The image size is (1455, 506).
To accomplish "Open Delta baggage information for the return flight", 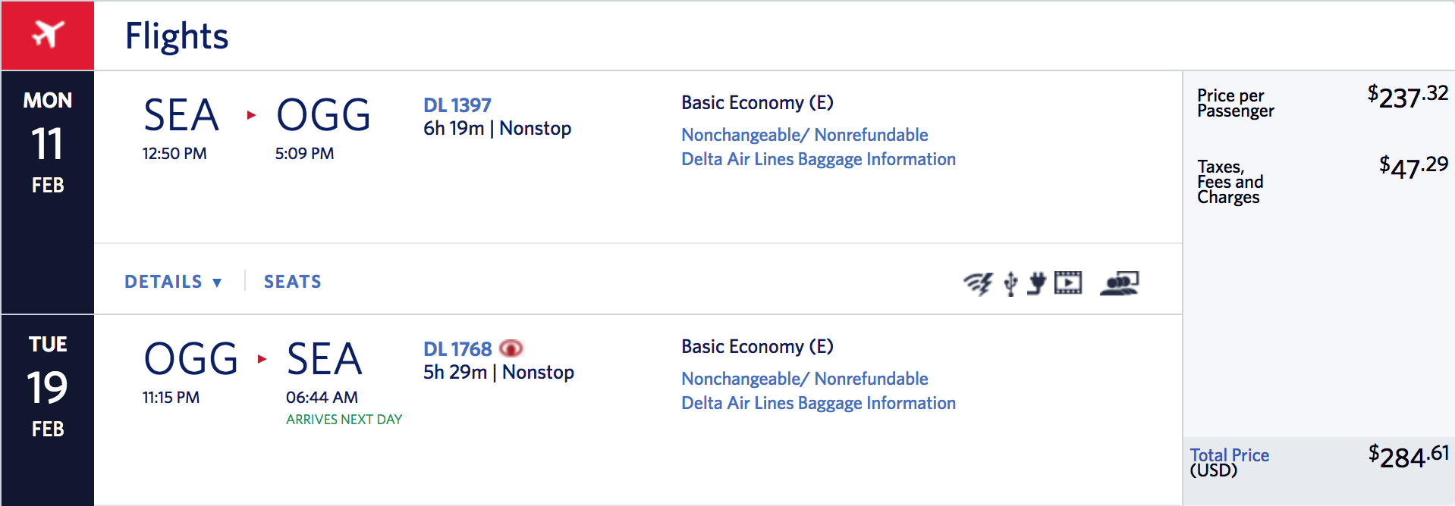I will click(818, 403).
